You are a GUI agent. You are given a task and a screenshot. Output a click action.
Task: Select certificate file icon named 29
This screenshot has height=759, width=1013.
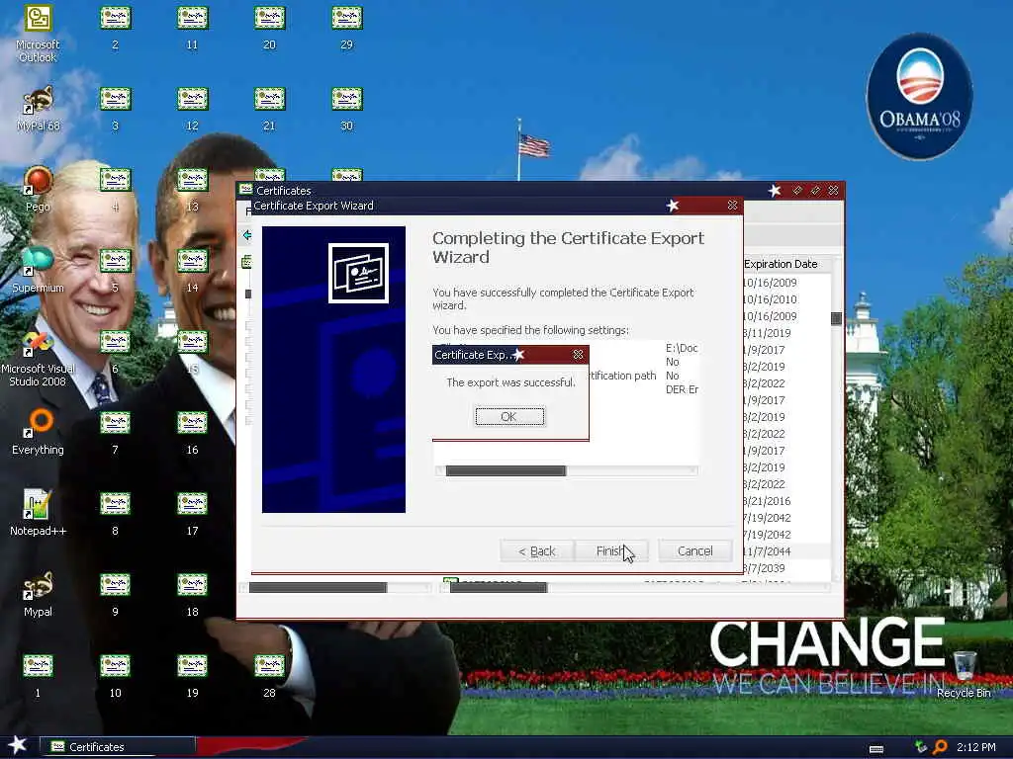pyautogui.click(x=347, y=27)
